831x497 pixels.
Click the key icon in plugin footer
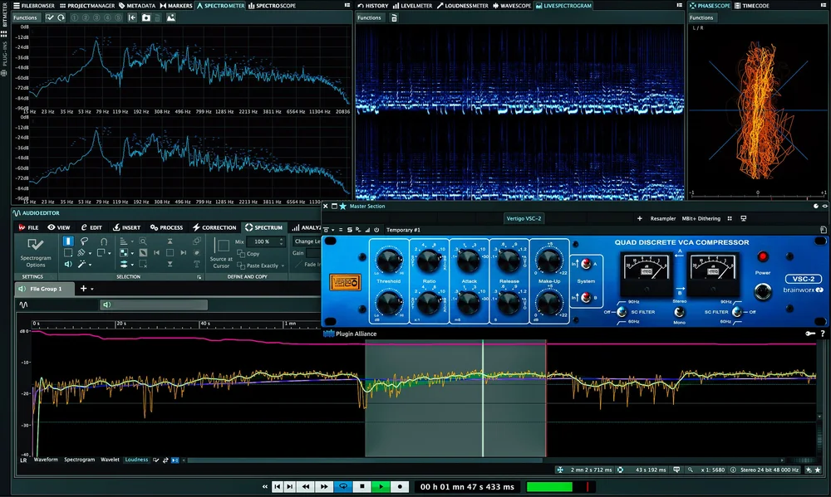click(x=809, y=334)
